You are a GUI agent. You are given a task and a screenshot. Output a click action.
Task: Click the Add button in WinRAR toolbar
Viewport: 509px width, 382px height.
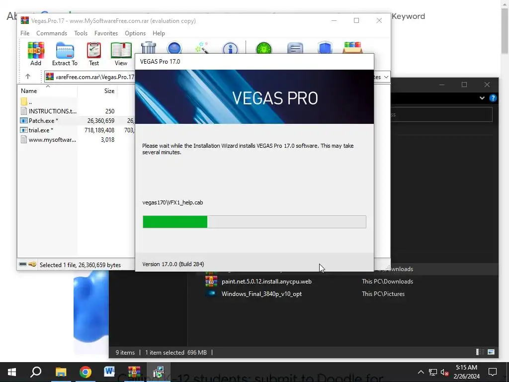click(x=36, y=54)
